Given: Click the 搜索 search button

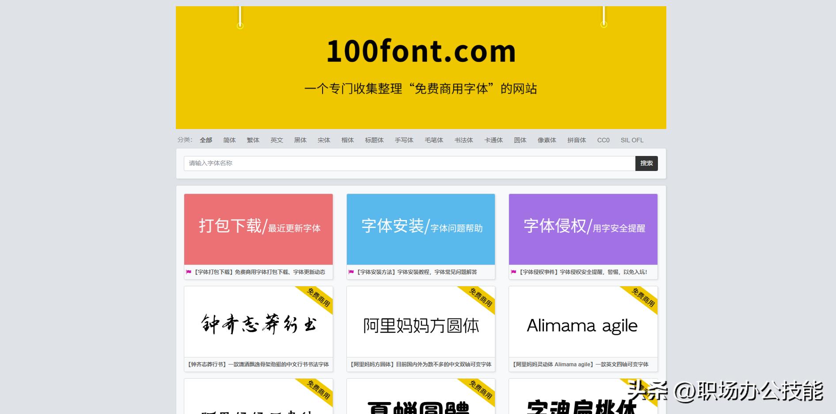Looking at the screenshot, I should click(646, 163).
